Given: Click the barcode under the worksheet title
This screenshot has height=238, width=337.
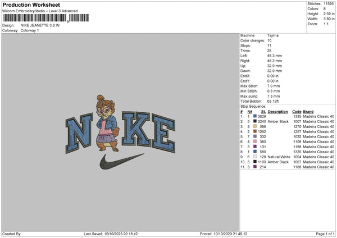Looking at the screenshot, I should 45,18.
